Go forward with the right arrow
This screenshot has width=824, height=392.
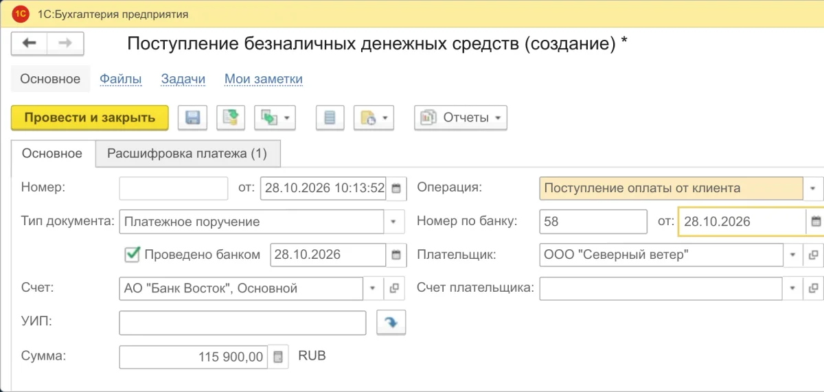65,43
